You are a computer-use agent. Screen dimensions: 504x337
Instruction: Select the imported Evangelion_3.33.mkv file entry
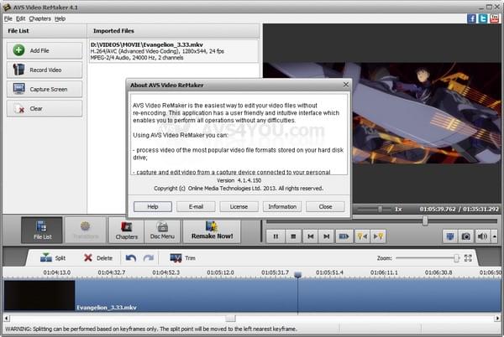tap(174, 51)
